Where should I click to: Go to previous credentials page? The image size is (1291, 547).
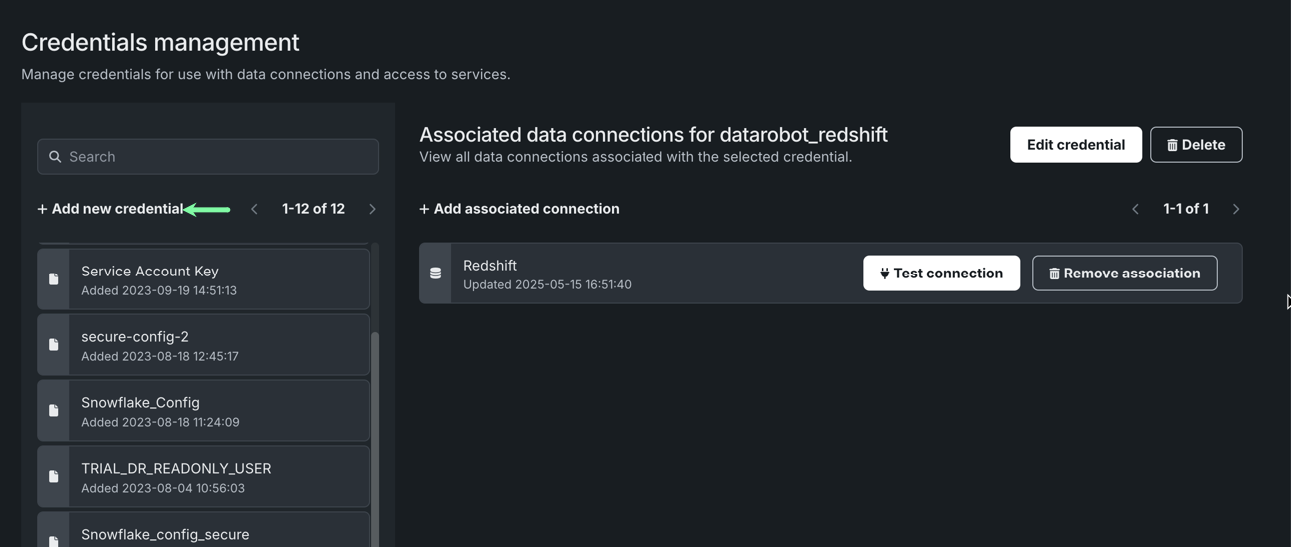tap(254, 209)
